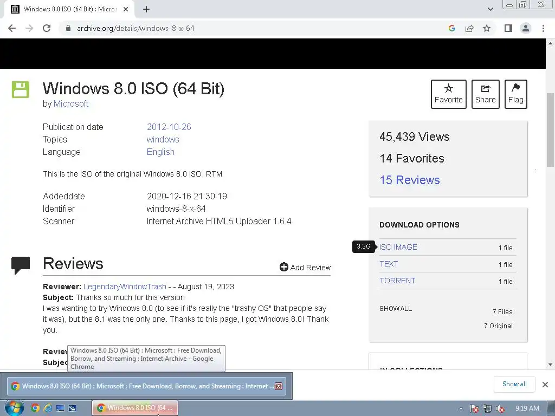Open the Action Center flag icon
This screenshot has height=416, width=555.
[x=474, y=408]
